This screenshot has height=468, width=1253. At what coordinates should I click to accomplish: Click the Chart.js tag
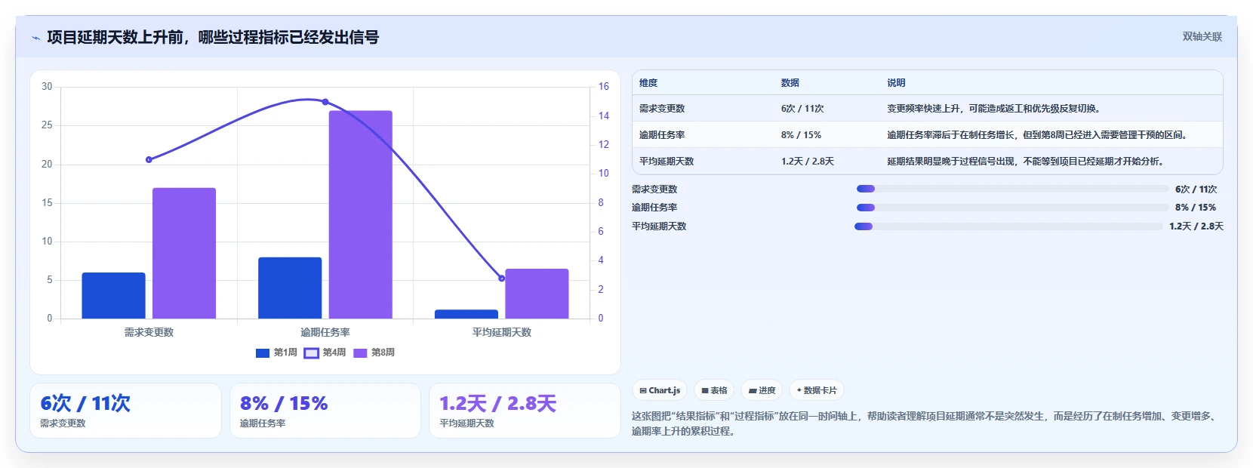pos(660,390)
